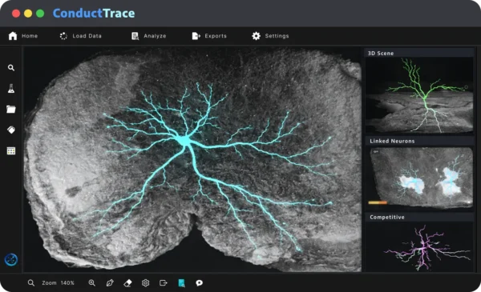This screenshot has height=292, width=481.
Task: Choose the eraser tool
Action: (127, 283)
